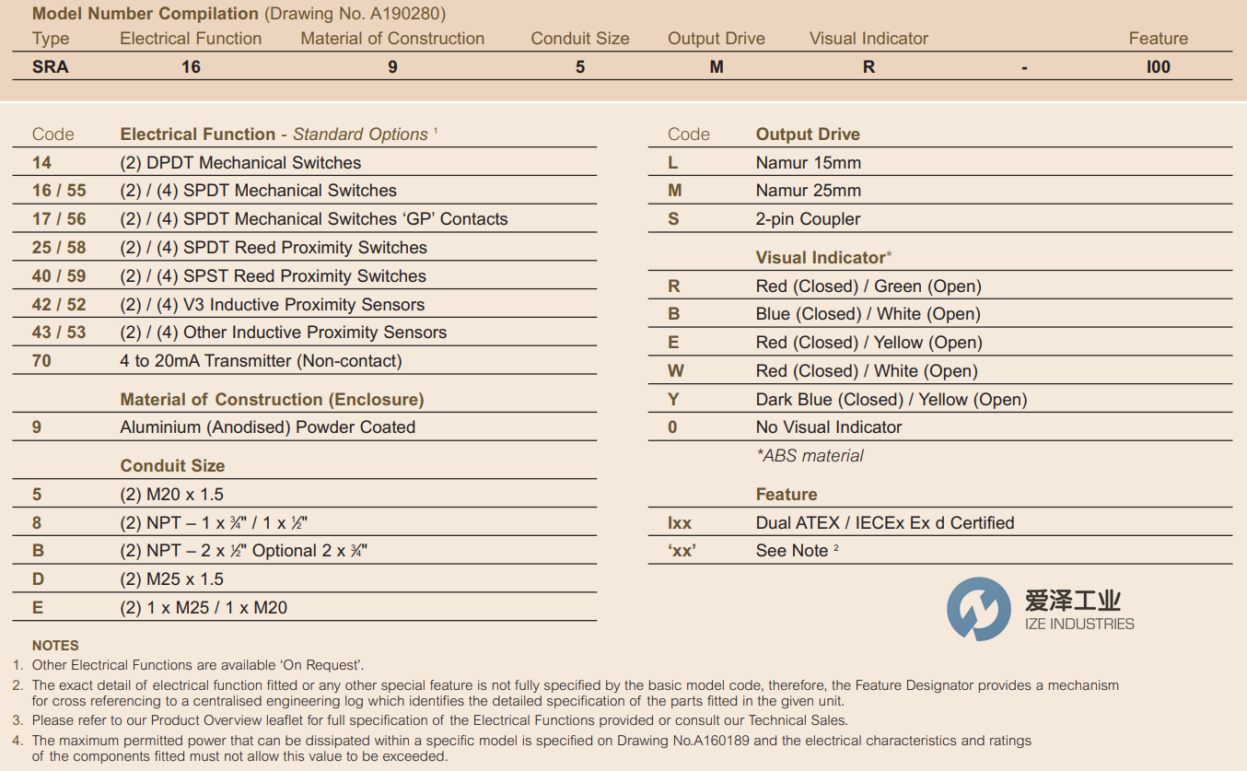Click Drawing No. A190280 reference
The height and width of the screenshot is (771, 1247).
pos(355,13)
